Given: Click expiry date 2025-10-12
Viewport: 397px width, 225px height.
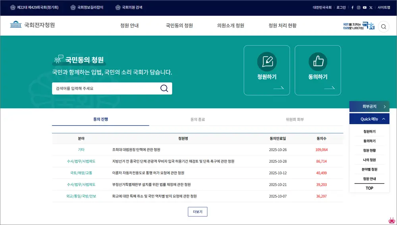Looking at the screenshot, I should [x=278, y=173].
